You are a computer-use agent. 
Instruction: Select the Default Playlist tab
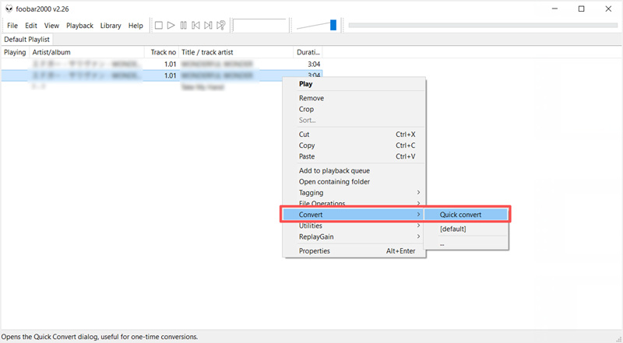click(26, 40)
